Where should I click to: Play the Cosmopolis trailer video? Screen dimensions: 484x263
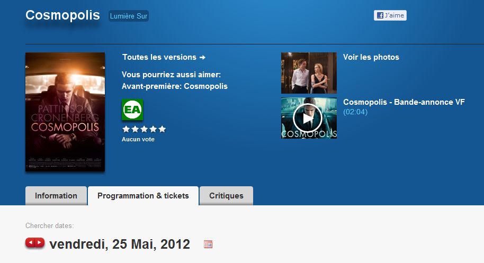(x=309, y=118)
